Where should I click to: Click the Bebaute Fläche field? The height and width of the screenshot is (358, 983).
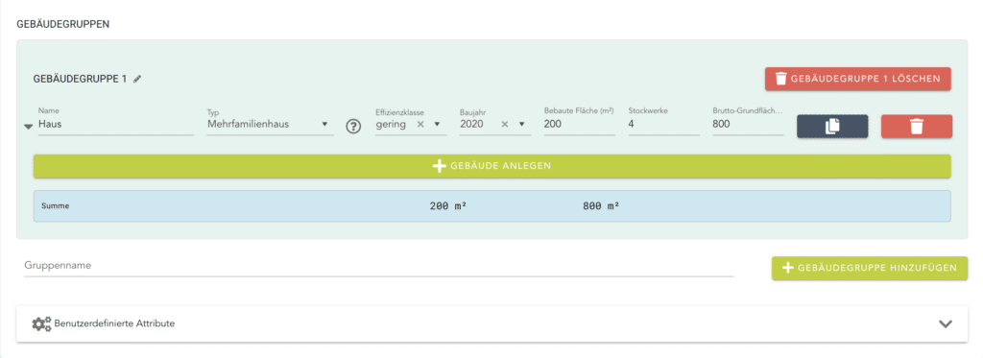coord(579,124)
